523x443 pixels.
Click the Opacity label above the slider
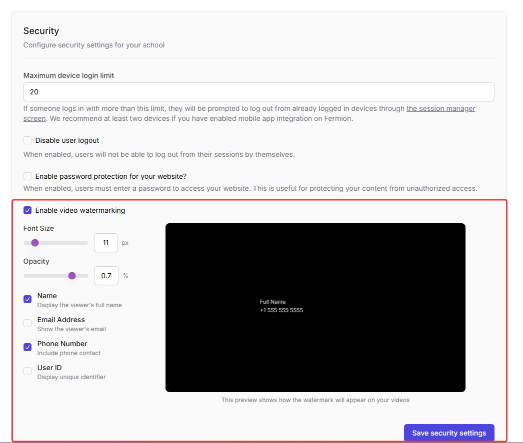pyautogui.click(x=36, y=261)
